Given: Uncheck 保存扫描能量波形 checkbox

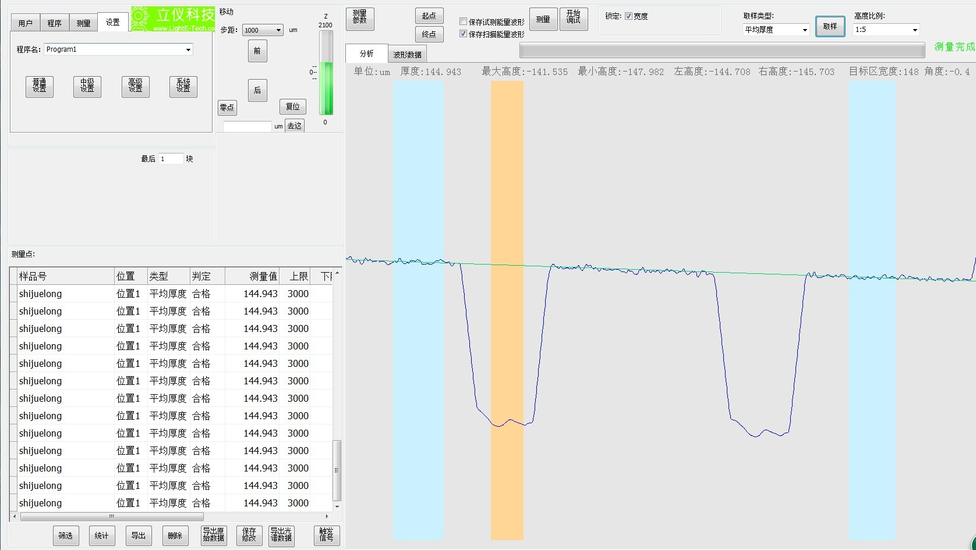Looking at the screenshot, I should coord(464,34).
